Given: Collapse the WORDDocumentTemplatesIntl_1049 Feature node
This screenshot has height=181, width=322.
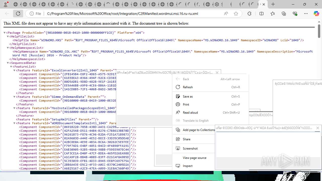Looking at the screenshot, I should [14, 123].
